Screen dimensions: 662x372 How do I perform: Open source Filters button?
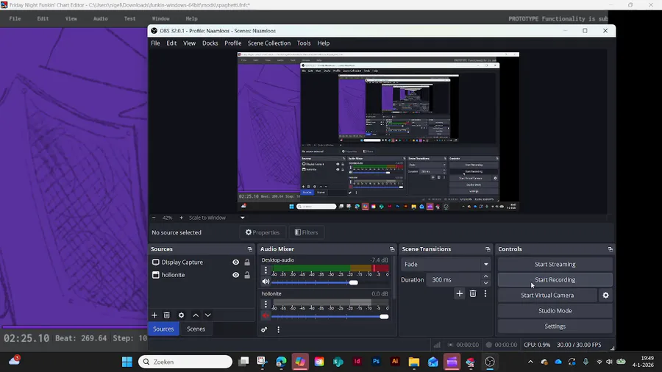(x=307, y=232)
